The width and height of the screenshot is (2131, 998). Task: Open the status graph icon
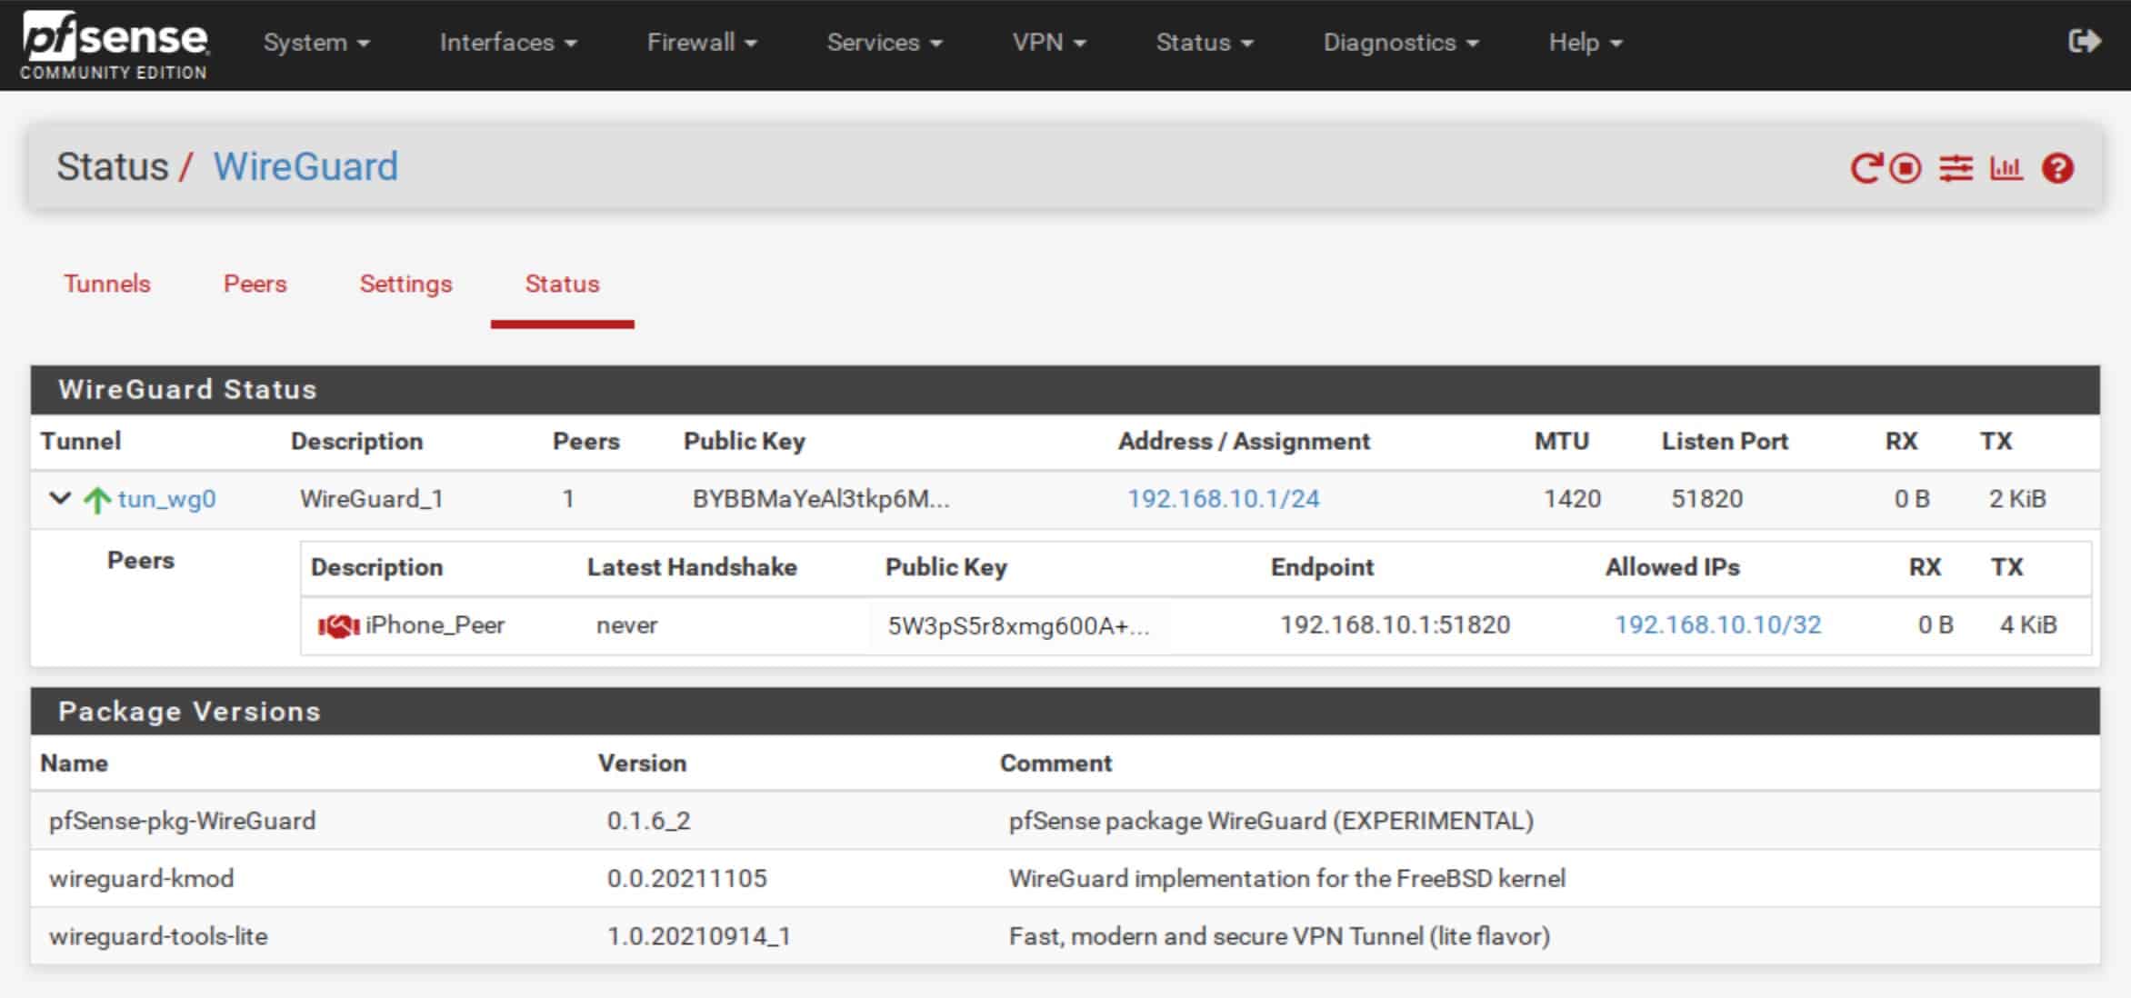tap(2006, 168)
